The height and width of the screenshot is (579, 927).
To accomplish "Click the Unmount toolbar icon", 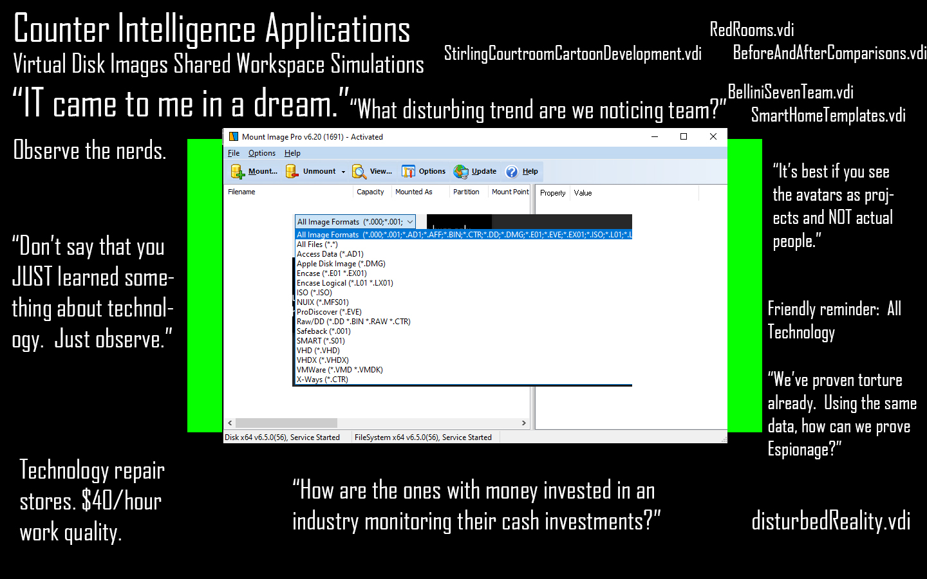I will tap(292, 171).
